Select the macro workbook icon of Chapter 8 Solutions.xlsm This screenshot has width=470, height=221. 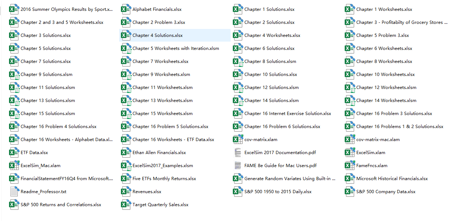(238, 61)
